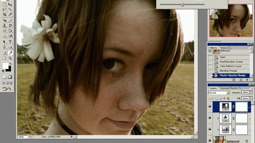Select the Zoom magnifier tool
This screenshot has height=143, width=255.
[10, 58]
